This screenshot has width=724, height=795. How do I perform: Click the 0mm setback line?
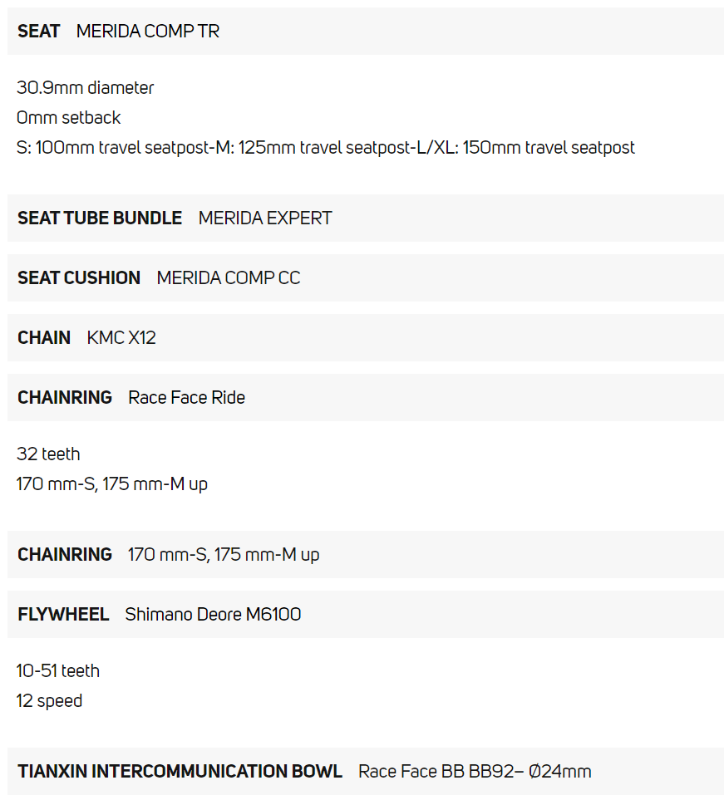[x=68, y=117]
